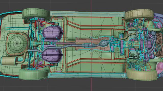Select the rear wheel nearest the muffler
Viewport: 163px width, 91px height.
point(34,74)
